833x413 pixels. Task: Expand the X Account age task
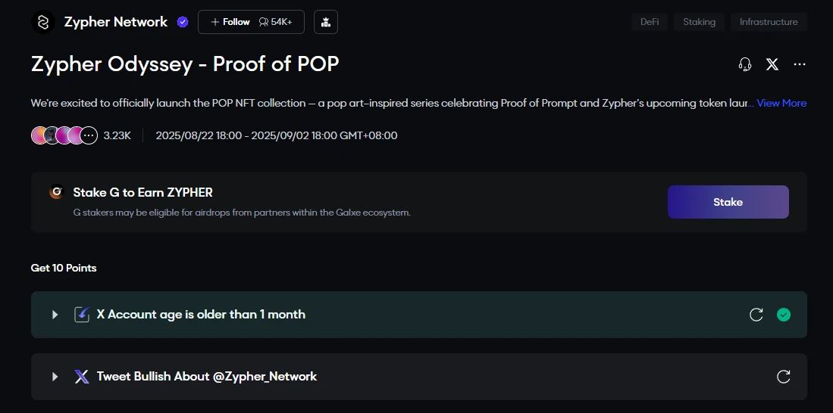pos(55,315)
